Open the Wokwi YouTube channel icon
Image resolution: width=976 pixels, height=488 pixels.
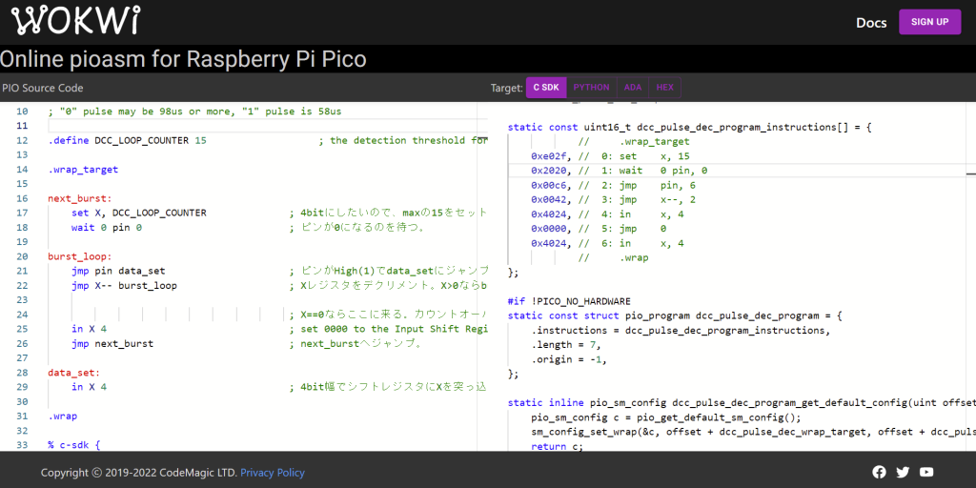pyautogui.click(x=926, y=472)
